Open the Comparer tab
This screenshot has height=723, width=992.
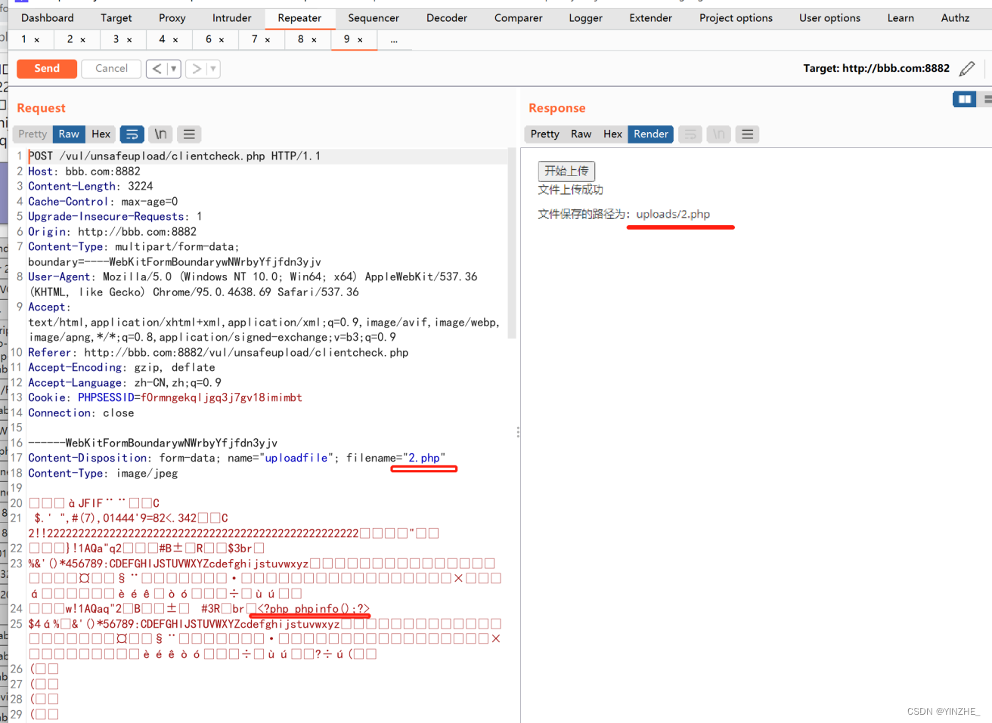[519, 18]
